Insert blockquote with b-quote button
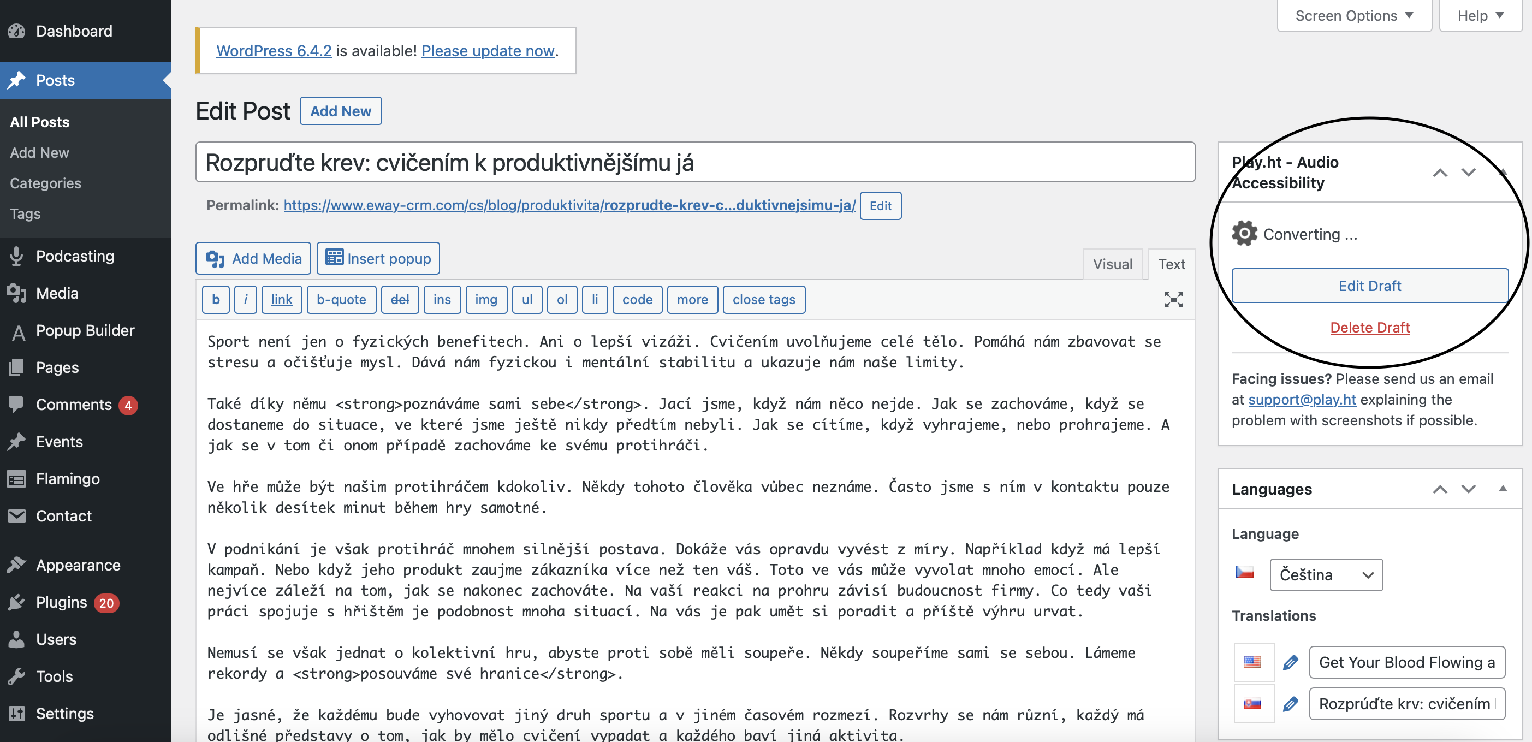Screen dimensions: 1532x742 coord(341,300)
